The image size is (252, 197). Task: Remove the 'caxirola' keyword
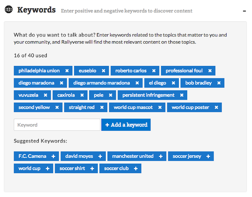click(x=82, y=95)
